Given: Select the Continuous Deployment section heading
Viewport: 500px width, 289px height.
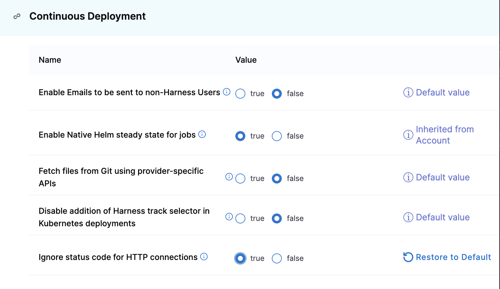Looking at the screenshot, I should click(x=87, y=16).
